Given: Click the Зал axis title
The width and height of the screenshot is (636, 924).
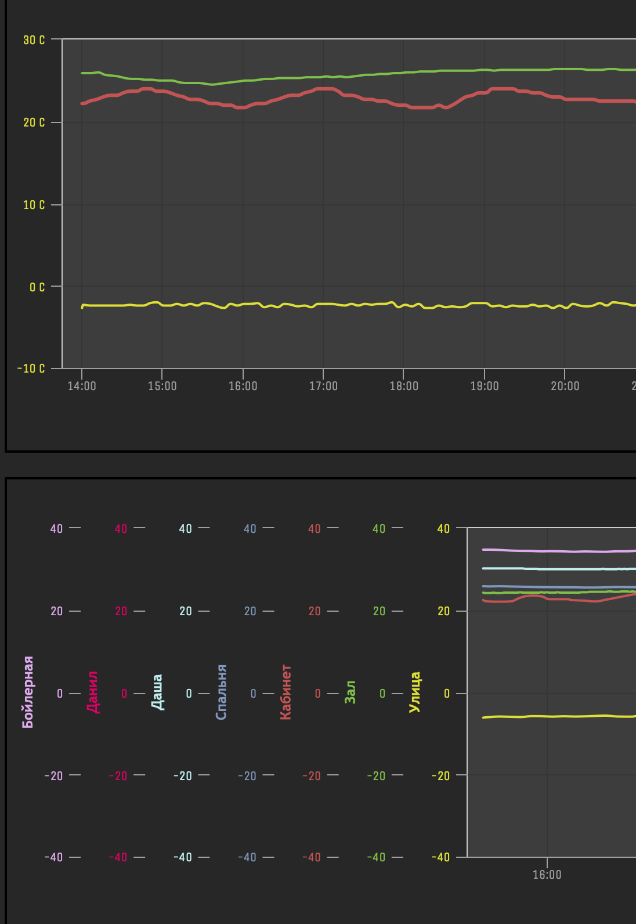Looking at the screenshot, I should (x=350, y=692).
